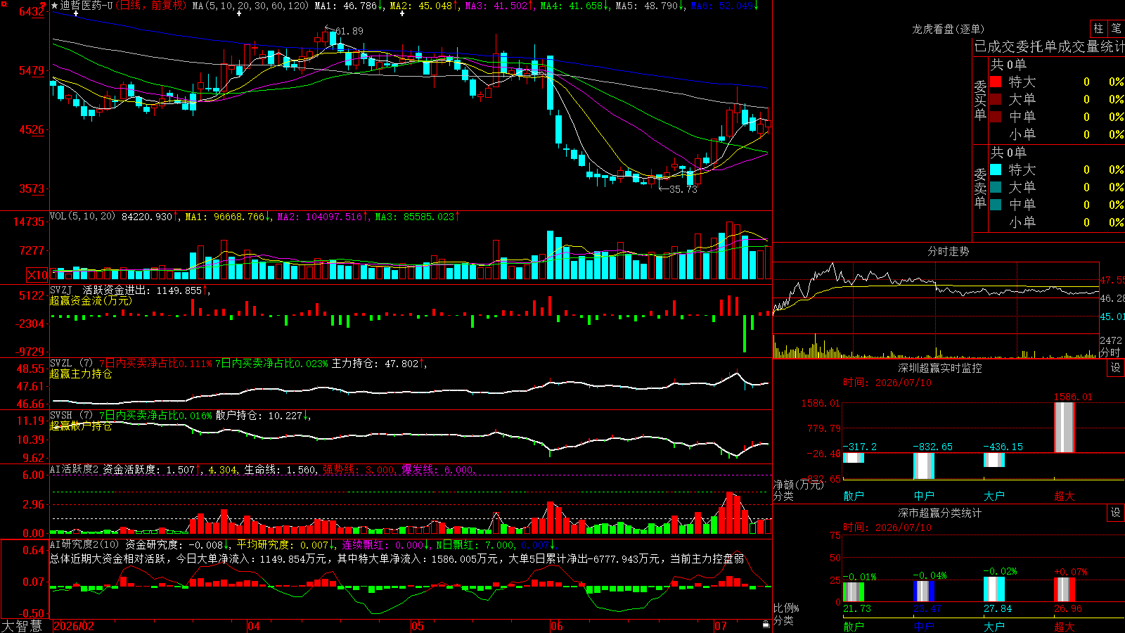Click the 5479 price axis label

click(32, 70)
